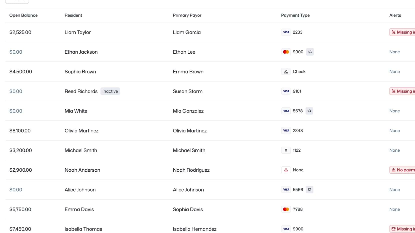Click the Visa icon for Liam Taylor
This screenshot has width=415, height=233.
(x=286, y=32)
